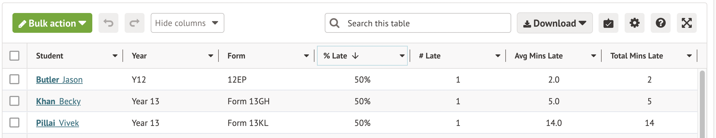The height and width of the screenshot is (138, 716).
Task: Open the Download dropdown menu
Action: pyautogui.click(x=554, y=23)
